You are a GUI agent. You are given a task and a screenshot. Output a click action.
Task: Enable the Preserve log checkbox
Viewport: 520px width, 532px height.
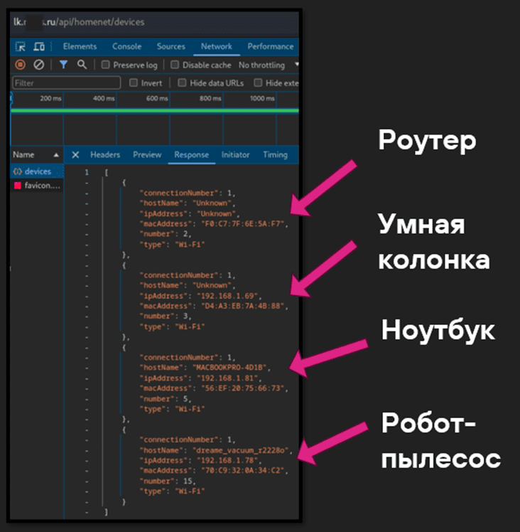point(106,65)
